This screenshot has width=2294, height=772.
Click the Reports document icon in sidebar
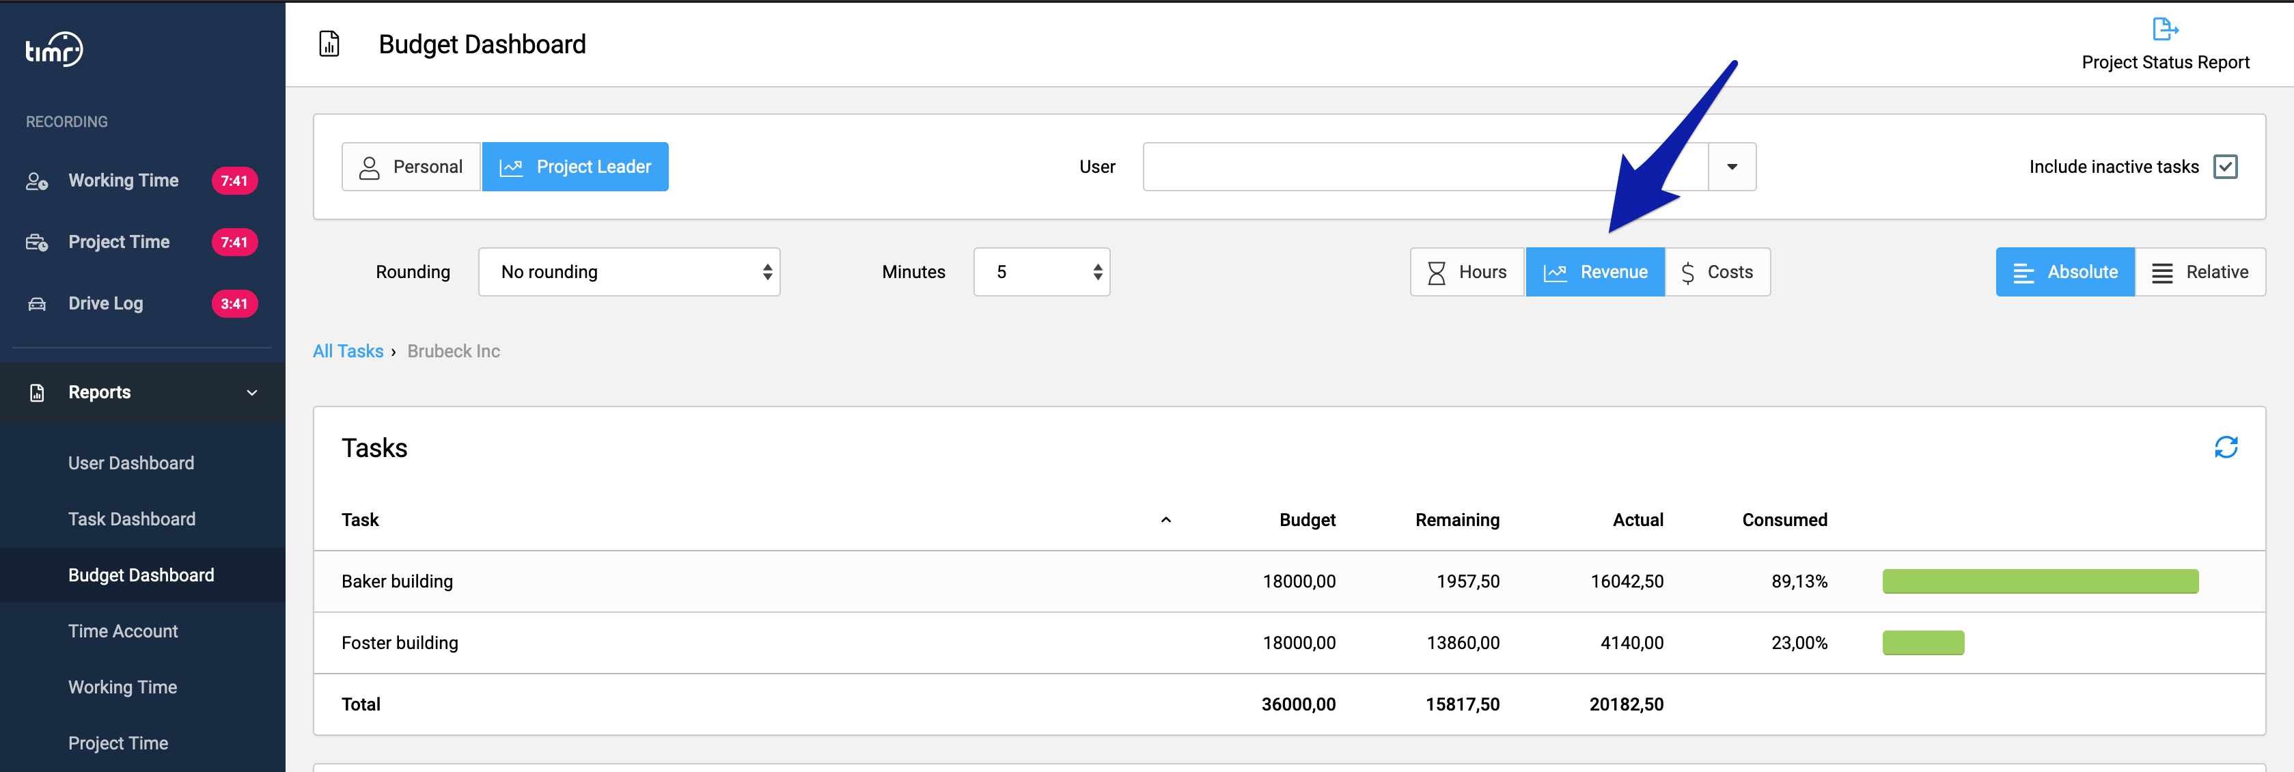click(36, 393)
